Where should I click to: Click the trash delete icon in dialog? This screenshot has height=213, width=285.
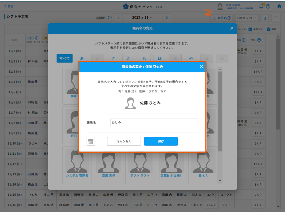(x=91, y=141)
